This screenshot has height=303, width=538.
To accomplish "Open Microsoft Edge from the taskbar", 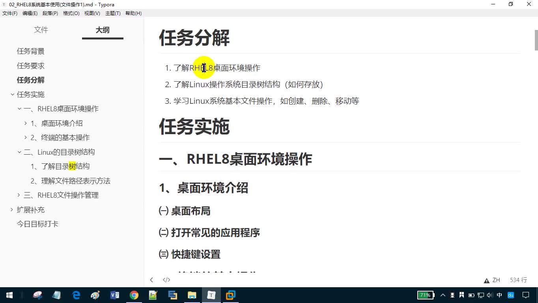I will (x=76, y=295).
